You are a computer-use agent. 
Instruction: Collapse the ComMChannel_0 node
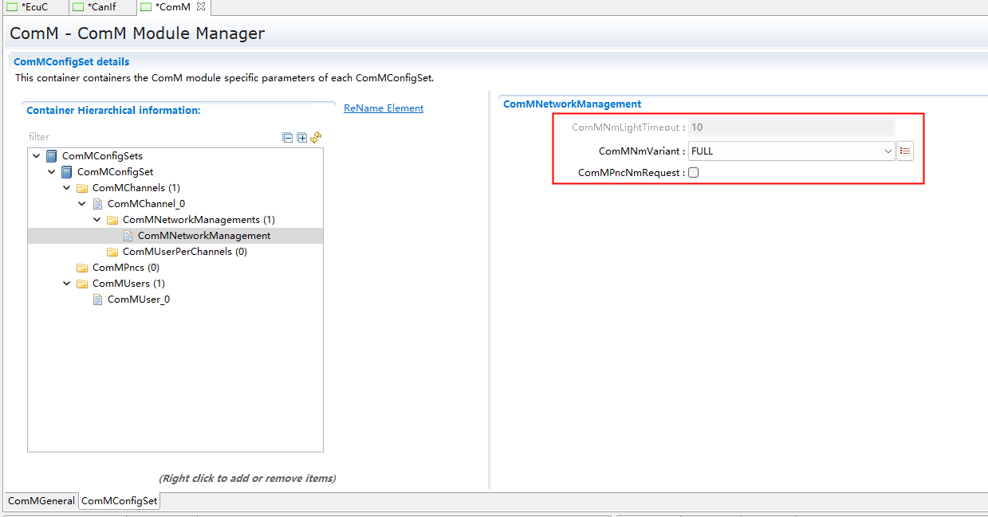[x=82, y=204]
